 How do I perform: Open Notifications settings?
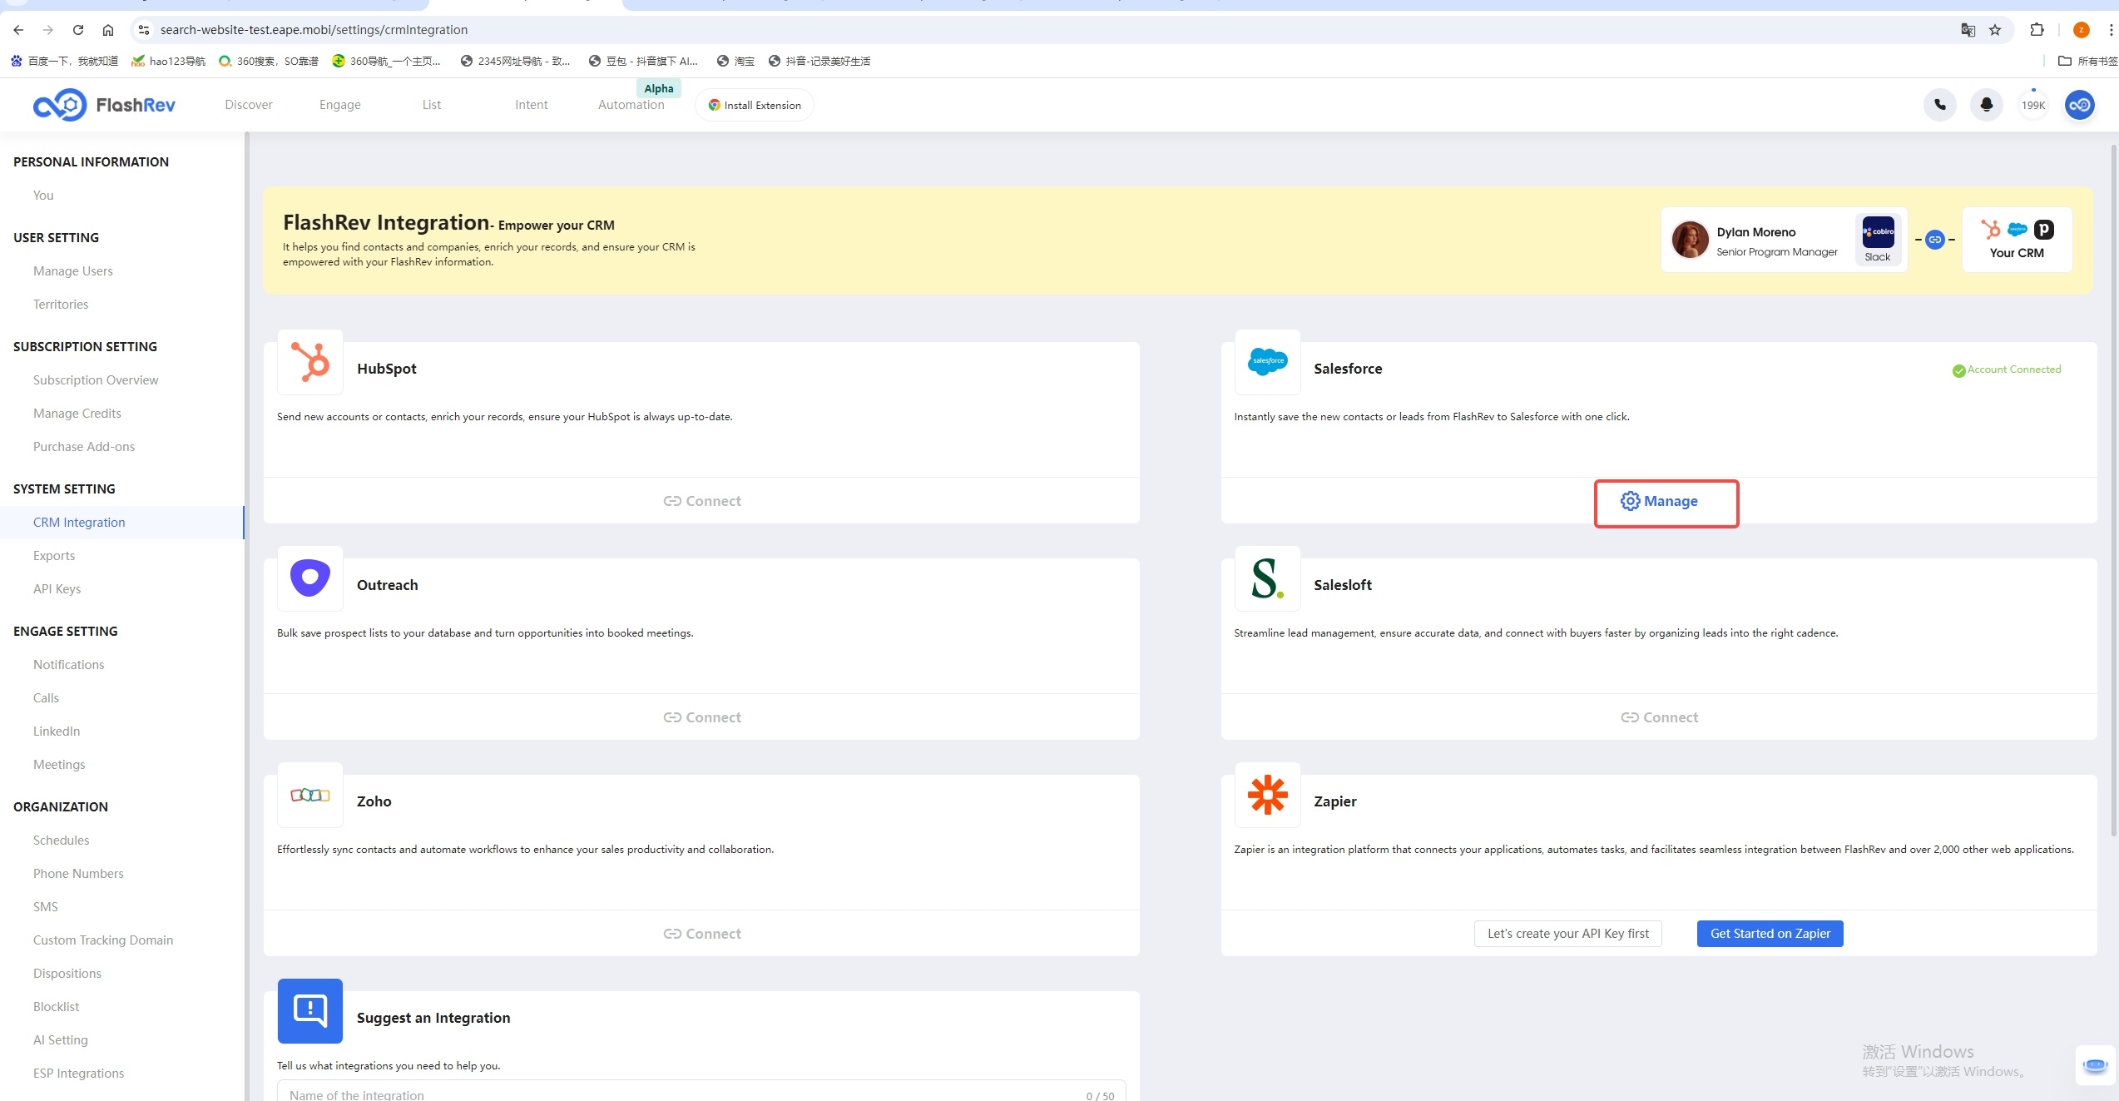(x=69, y=665)
